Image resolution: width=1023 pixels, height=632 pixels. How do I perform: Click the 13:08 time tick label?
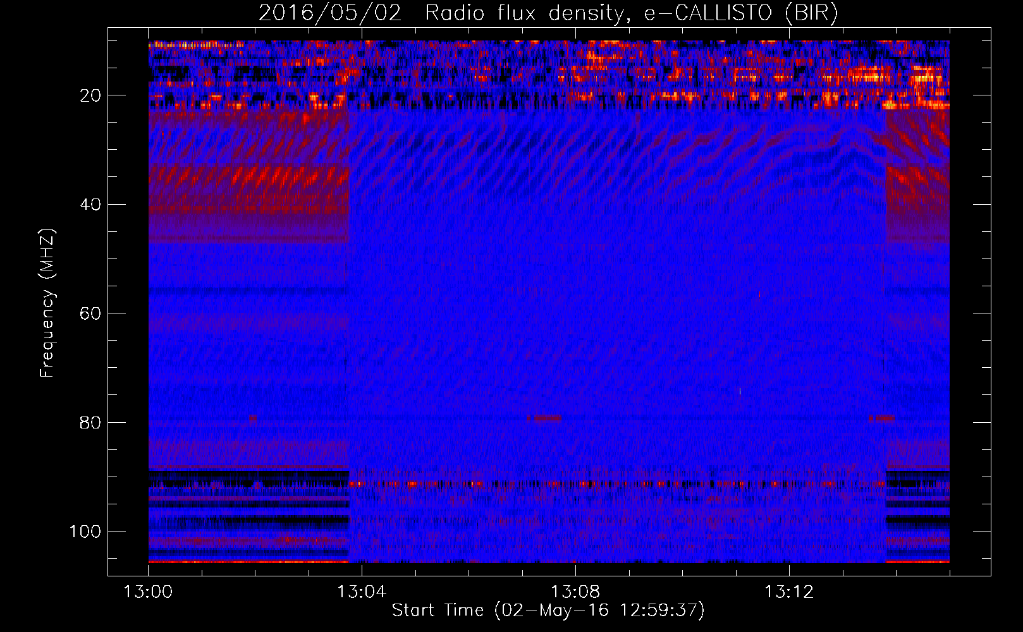click(575, 592)
